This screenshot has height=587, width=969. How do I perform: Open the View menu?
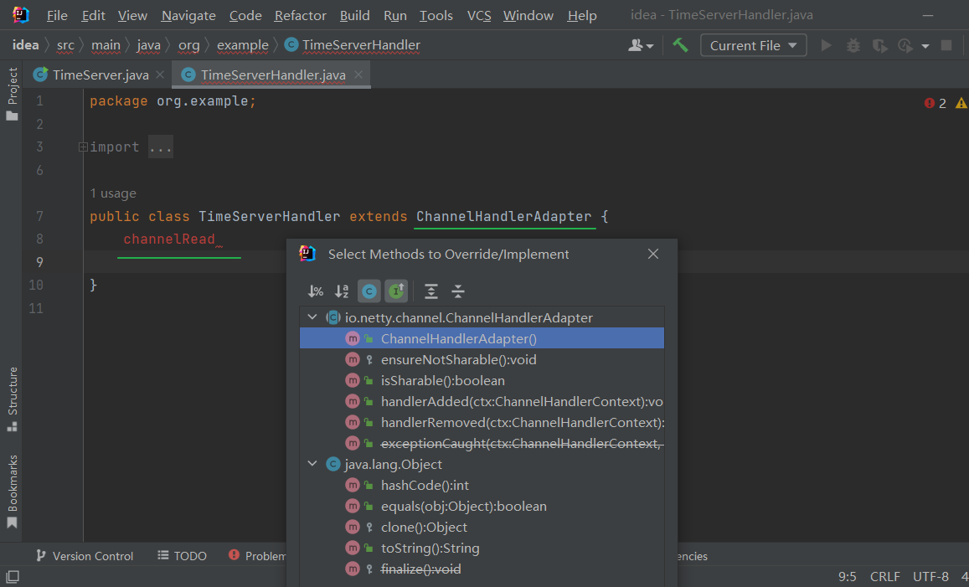tap(132, 15)
